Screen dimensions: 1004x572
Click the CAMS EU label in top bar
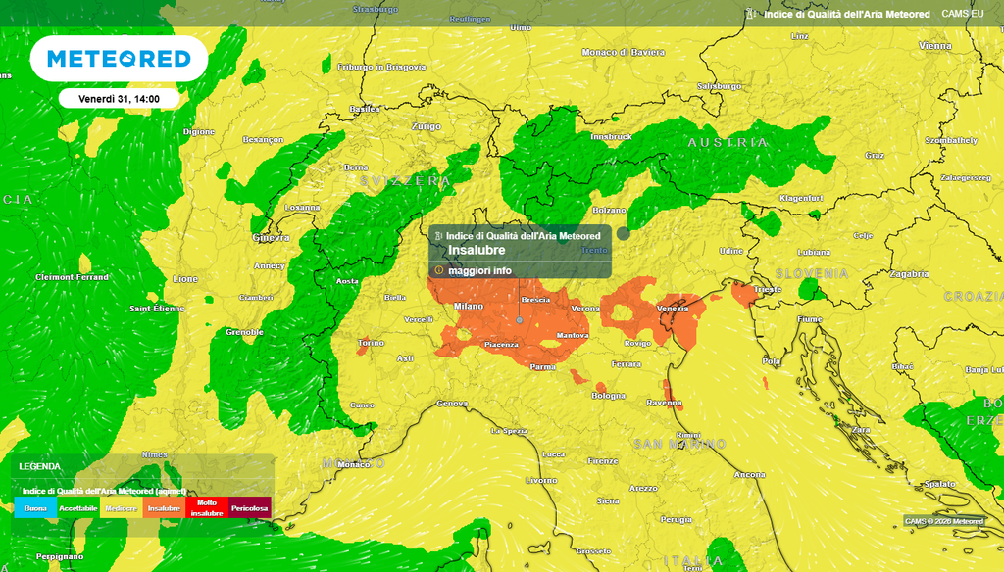click(963, 14)
